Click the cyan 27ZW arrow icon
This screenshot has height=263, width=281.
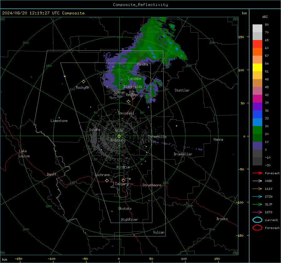click(x=257, y=197)
